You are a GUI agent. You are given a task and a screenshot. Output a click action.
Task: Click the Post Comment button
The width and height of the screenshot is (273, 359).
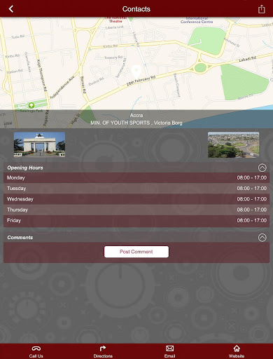136,252
